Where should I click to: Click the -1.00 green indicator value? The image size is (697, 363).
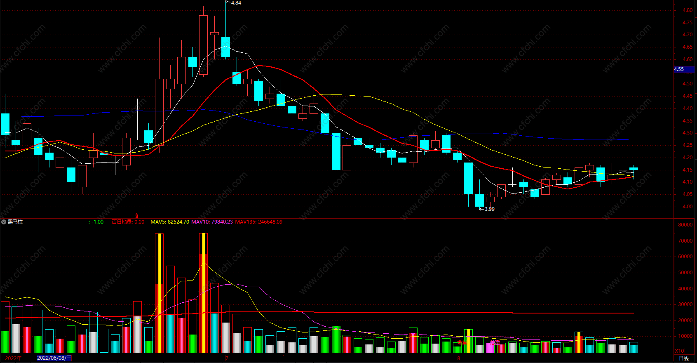coord(98,222)
